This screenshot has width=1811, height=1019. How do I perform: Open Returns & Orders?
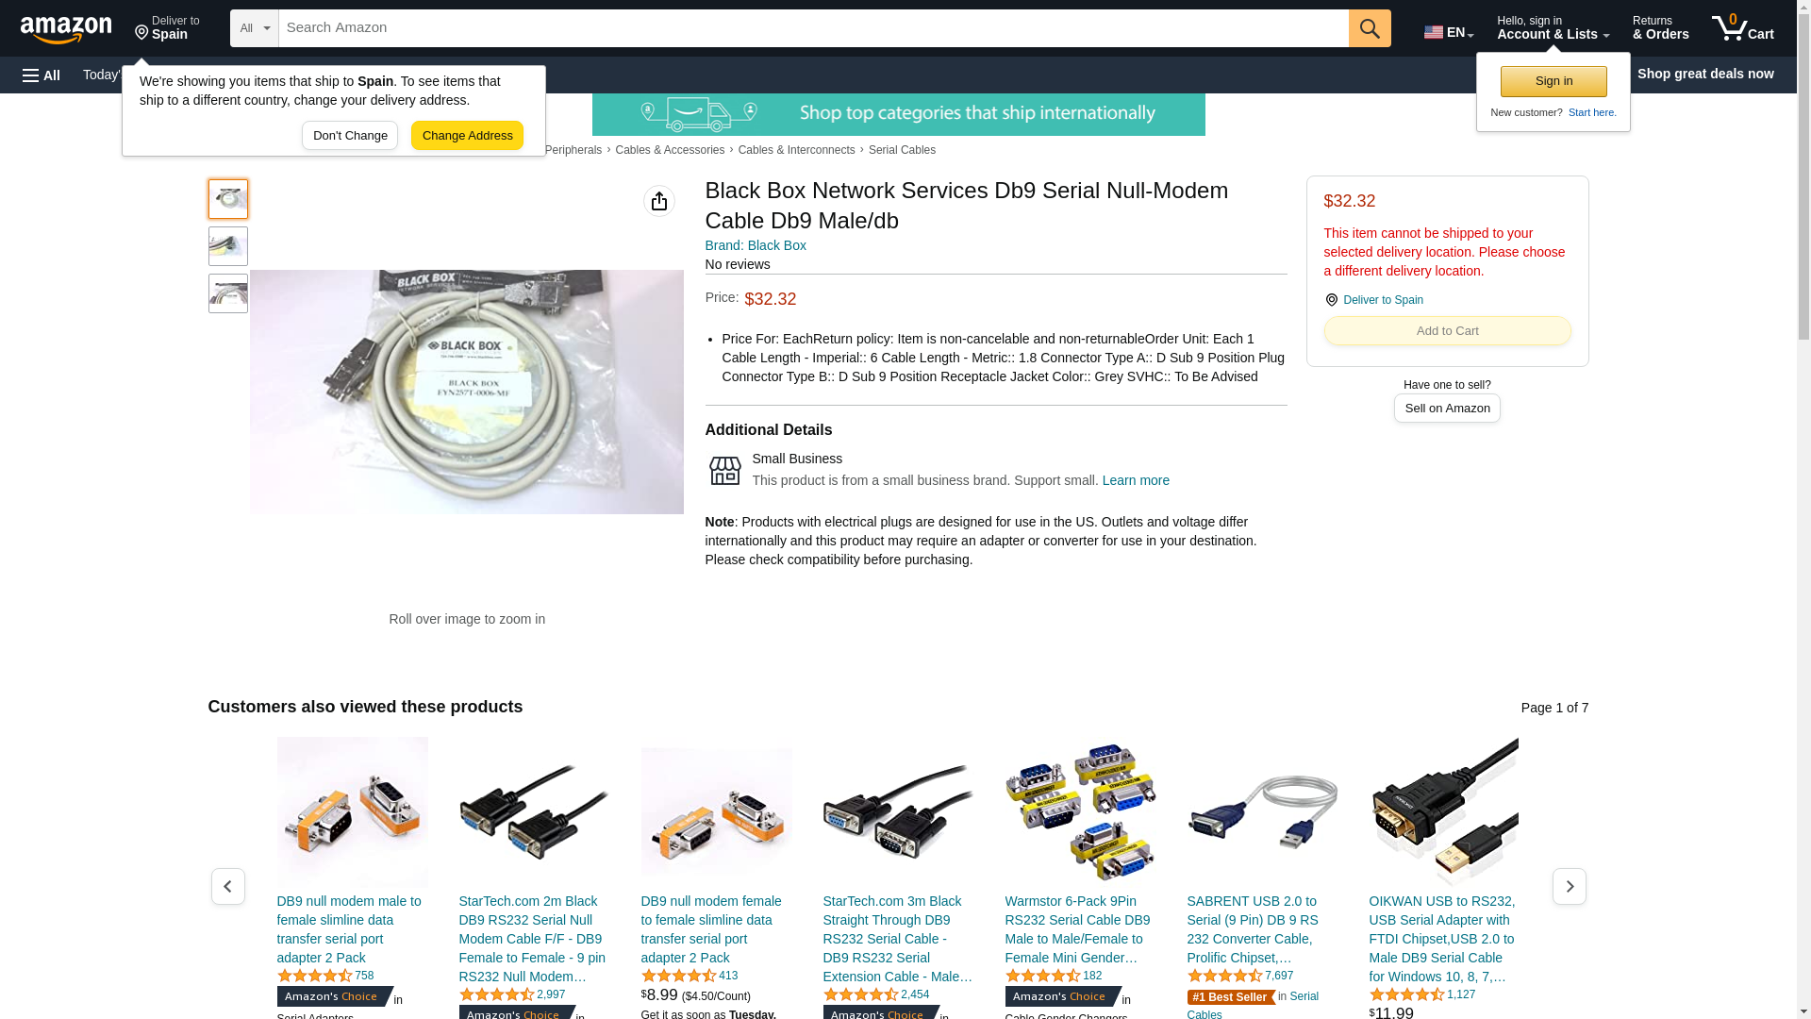(x=1660, y=28)
